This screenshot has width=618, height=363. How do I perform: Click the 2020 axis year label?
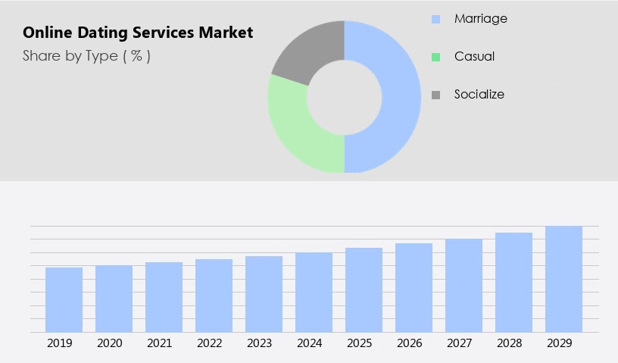click(110, 343)
